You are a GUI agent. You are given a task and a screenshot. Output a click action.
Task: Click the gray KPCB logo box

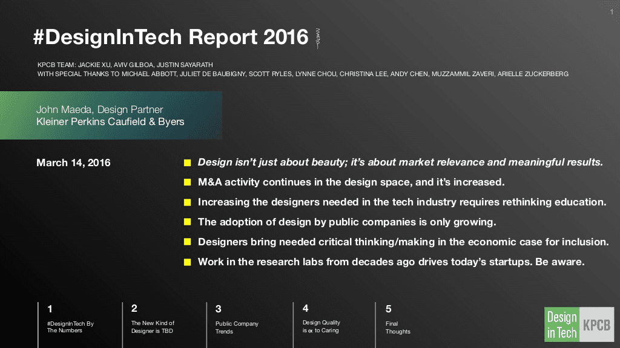[x=596, y=325]
